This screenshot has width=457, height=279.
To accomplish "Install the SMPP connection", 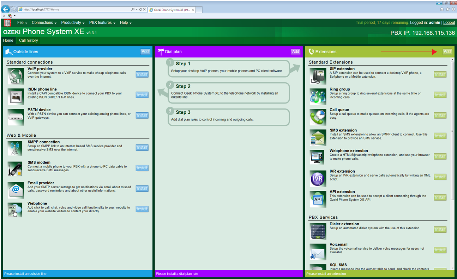I will [x=142, y=148].
